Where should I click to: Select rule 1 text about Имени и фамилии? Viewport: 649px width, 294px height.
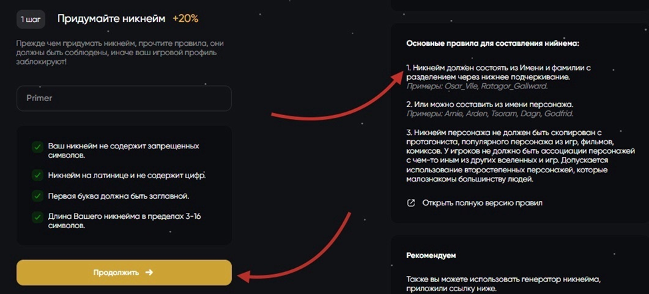tap(498, 73)
